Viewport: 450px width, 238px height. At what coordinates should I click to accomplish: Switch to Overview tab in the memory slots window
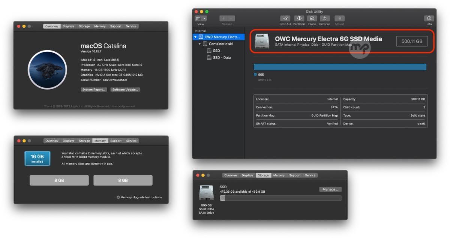(x=52, y=141)
